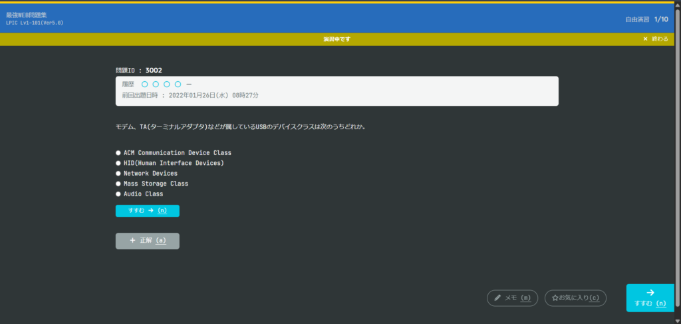Image resolution: width=681 pixels, height=324 pixels.
Task: Choose HID(Human Interface Devices) radio button
Action: coord(118,163)
